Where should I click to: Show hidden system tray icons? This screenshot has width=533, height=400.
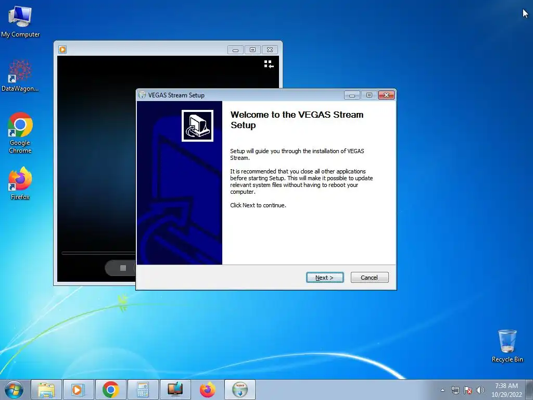pos(442,390)
